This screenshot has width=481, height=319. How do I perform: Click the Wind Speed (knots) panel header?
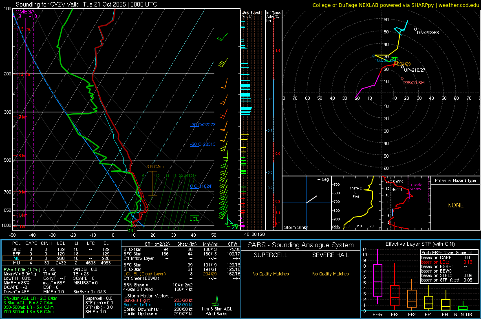(x=250, y=14)
